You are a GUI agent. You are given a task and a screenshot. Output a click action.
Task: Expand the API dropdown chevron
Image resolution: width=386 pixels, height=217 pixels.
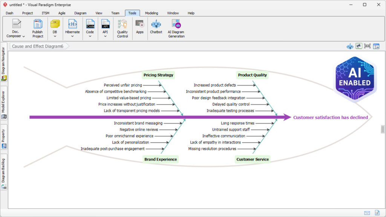tap(105, 36)
